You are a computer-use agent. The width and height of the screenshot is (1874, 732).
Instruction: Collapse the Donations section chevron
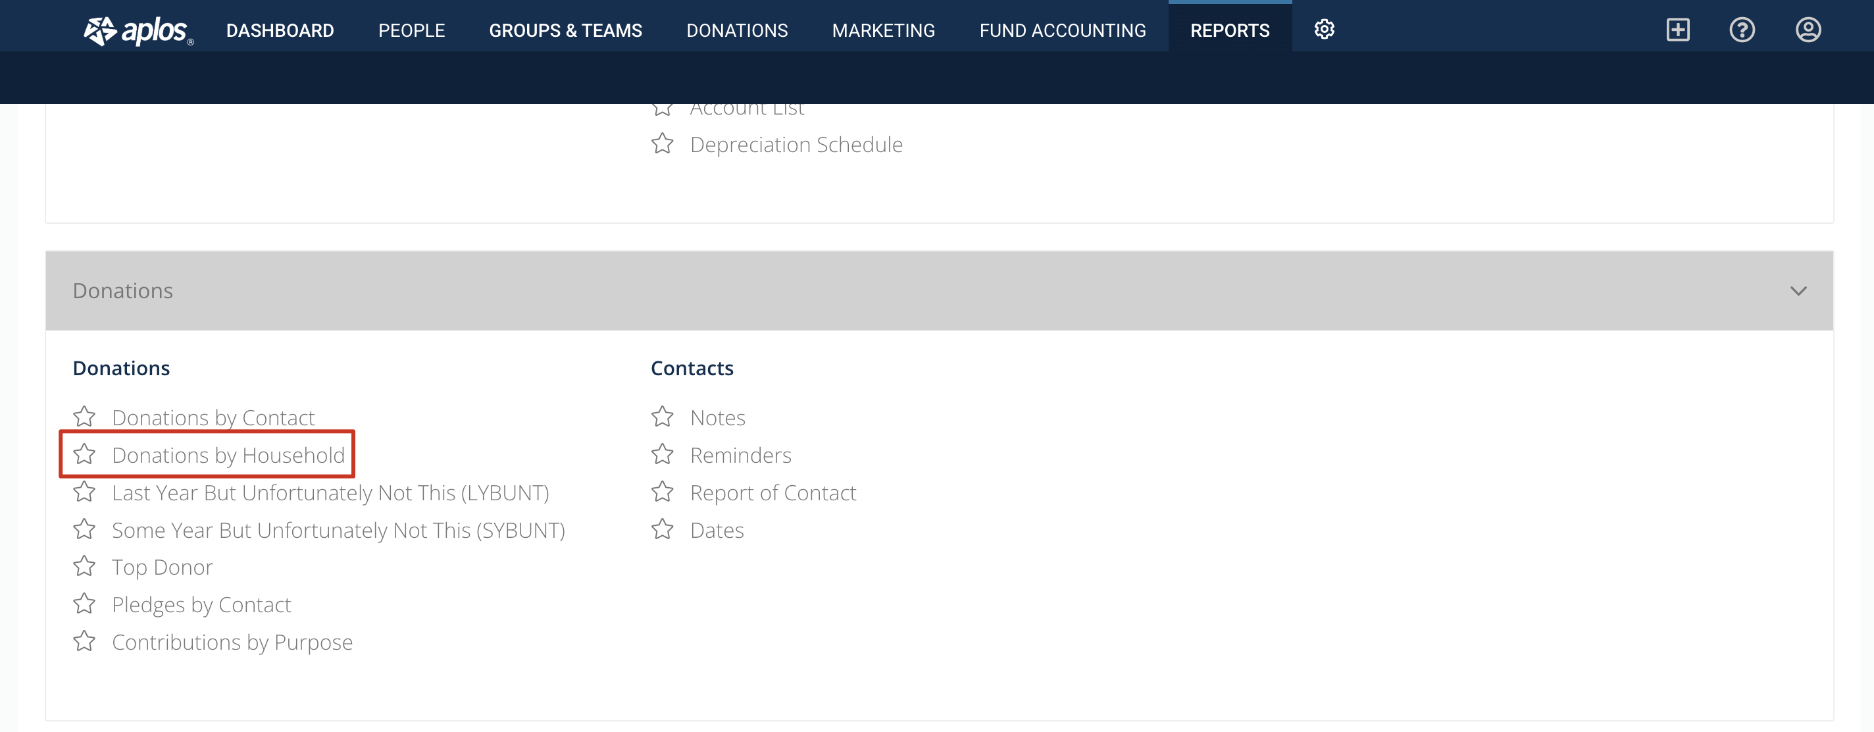pos(1798,291)
